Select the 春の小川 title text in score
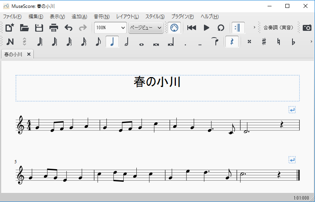 pyautogui.click(x=157, y=82)
